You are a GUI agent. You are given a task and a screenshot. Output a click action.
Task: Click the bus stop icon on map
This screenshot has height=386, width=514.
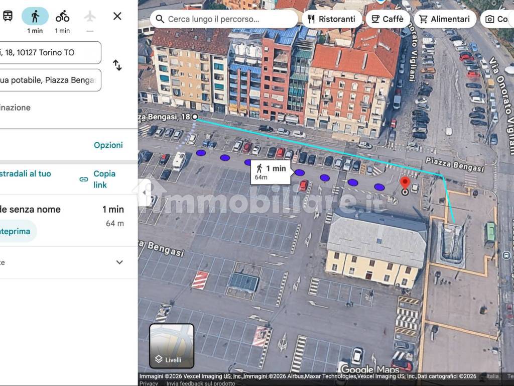tap(506, 255)
